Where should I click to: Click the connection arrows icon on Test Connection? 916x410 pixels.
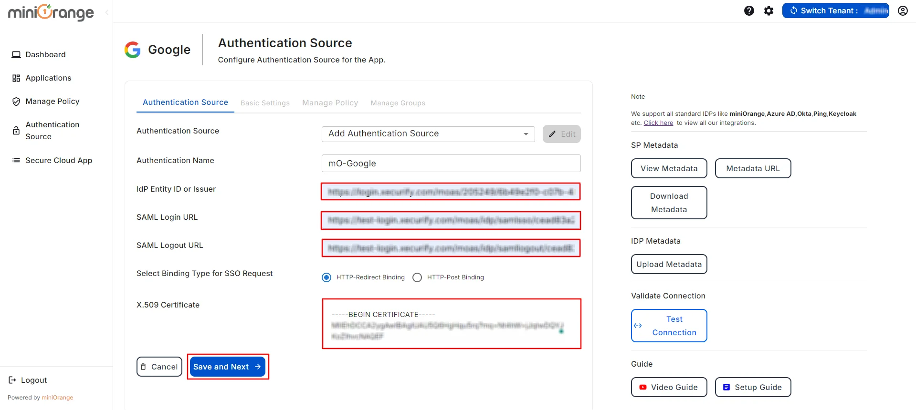[x=638, y=326]
